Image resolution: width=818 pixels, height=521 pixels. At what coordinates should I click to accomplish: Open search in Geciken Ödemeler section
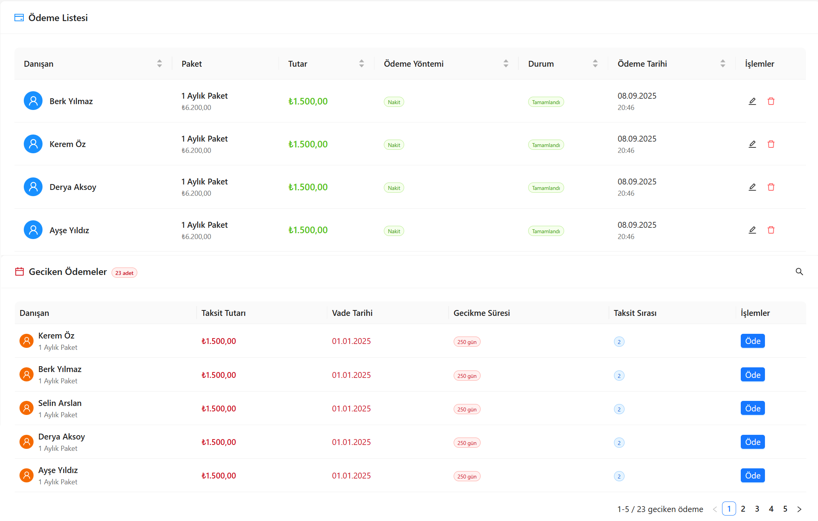click(x=799, y=272)
